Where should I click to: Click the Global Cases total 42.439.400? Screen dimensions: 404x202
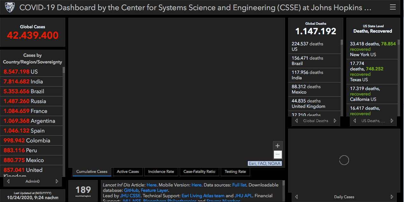(33, 35)
